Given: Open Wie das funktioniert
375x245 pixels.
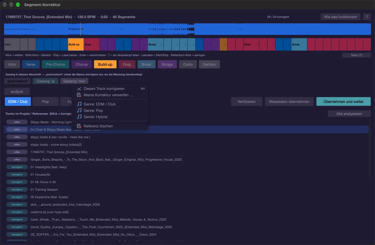Looking at the screenshot, I should tap(341, 17).
